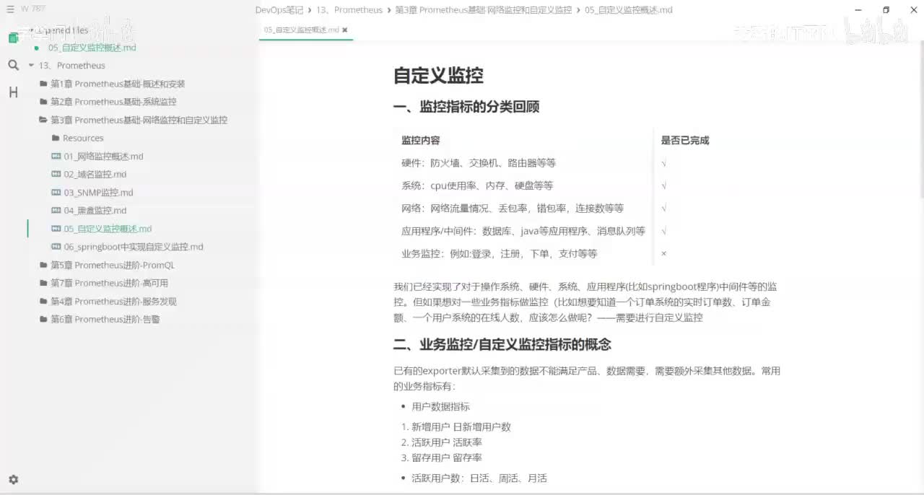Click folder icon of 第4章 服务发现
The image size is (924, 495).
[43, 301]
